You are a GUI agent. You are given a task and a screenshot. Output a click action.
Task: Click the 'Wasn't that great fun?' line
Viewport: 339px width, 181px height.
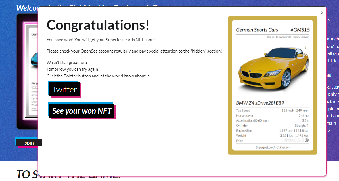(67, 63)
